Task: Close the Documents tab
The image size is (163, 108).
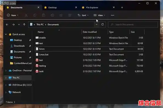Action: click(38, 7)
